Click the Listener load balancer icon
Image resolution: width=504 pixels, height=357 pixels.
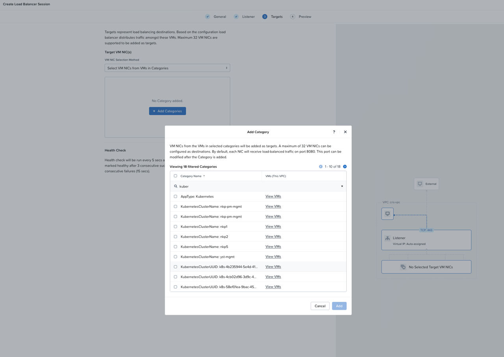pyautogui.click(x=387, y=238)
